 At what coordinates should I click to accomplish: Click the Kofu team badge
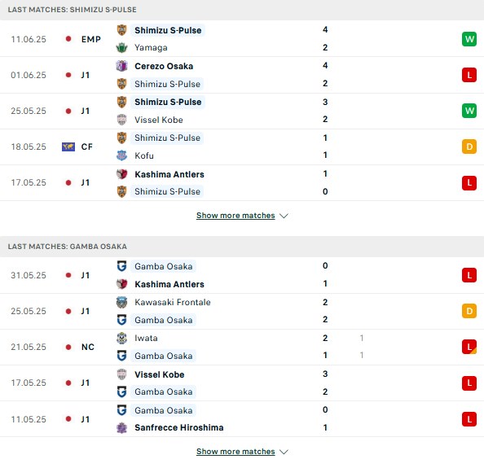pos(121,155)
